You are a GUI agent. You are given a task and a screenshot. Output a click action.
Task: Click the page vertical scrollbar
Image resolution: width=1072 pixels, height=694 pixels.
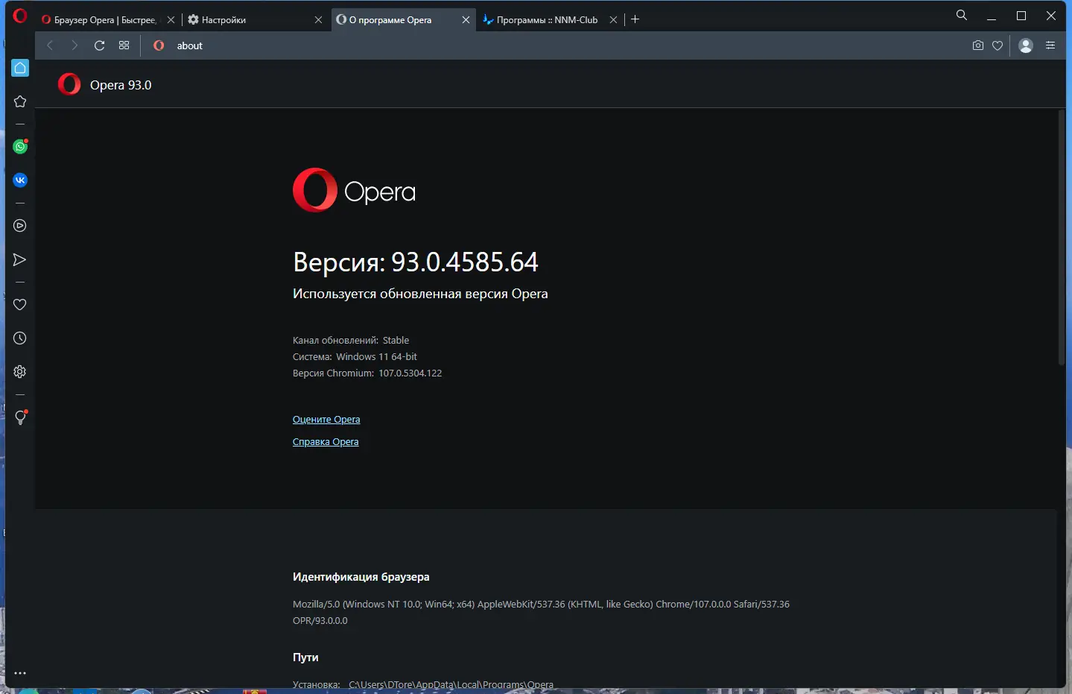(x=1062, y=237)
